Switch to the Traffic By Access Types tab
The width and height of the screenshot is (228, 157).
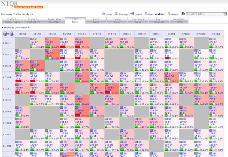[13, 21]
